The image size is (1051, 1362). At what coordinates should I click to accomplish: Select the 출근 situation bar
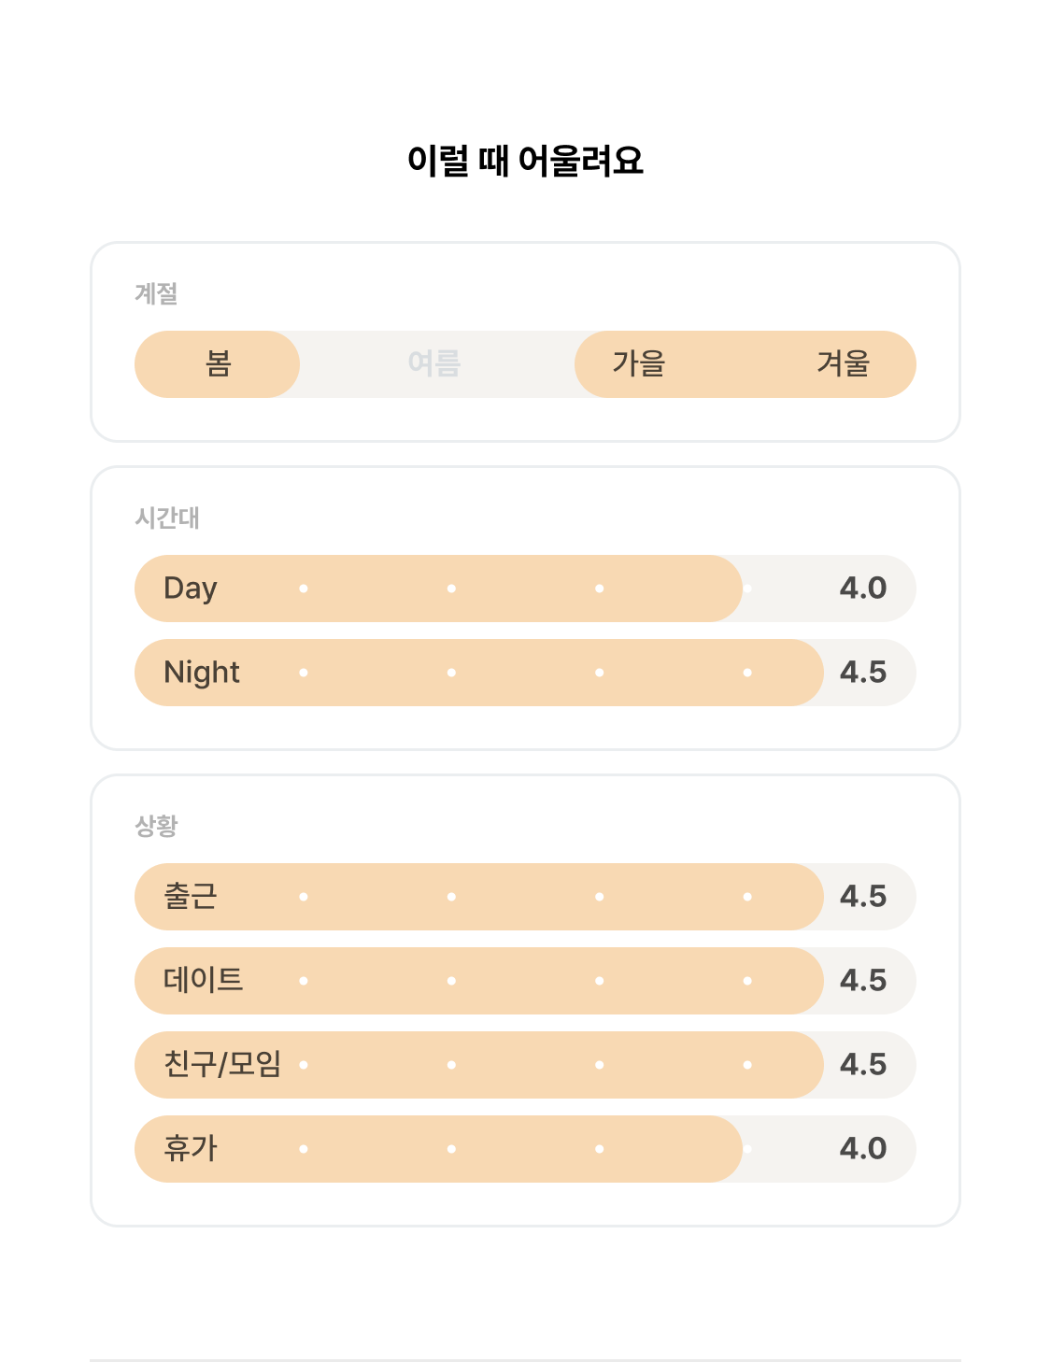(525, 897)
